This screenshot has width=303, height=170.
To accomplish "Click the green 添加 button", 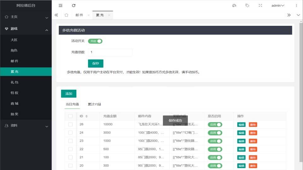I will tap(68, 93).
